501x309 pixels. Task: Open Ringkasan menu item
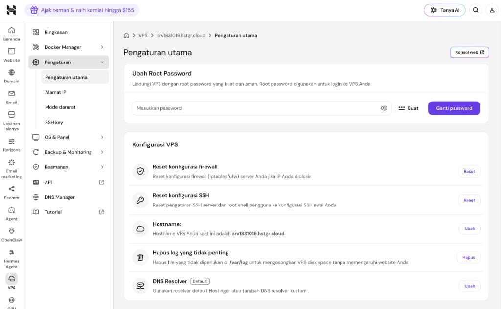[x=68, y=32]
